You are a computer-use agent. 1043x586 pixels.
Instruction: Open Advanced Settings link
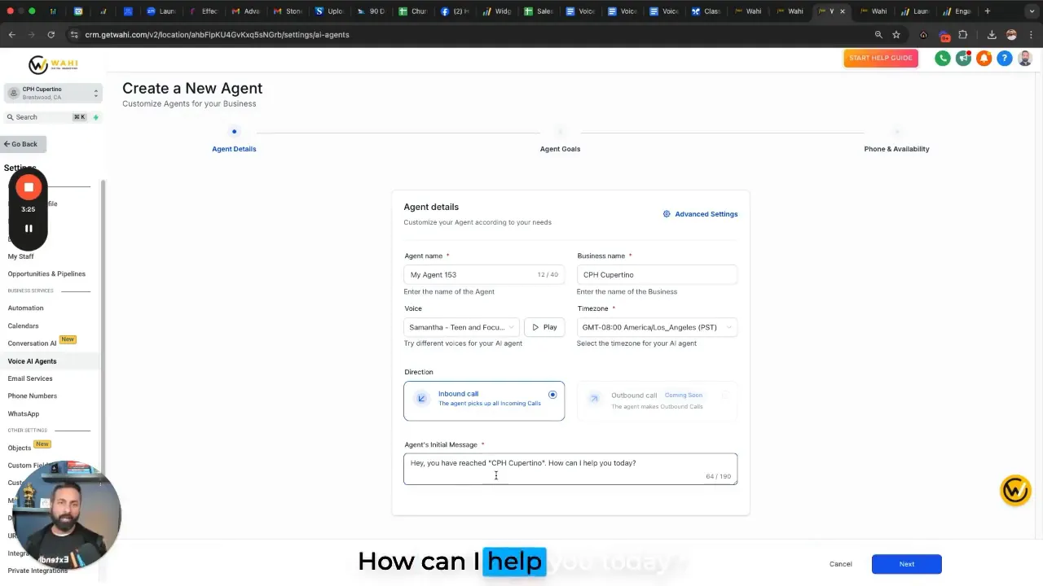706,214
